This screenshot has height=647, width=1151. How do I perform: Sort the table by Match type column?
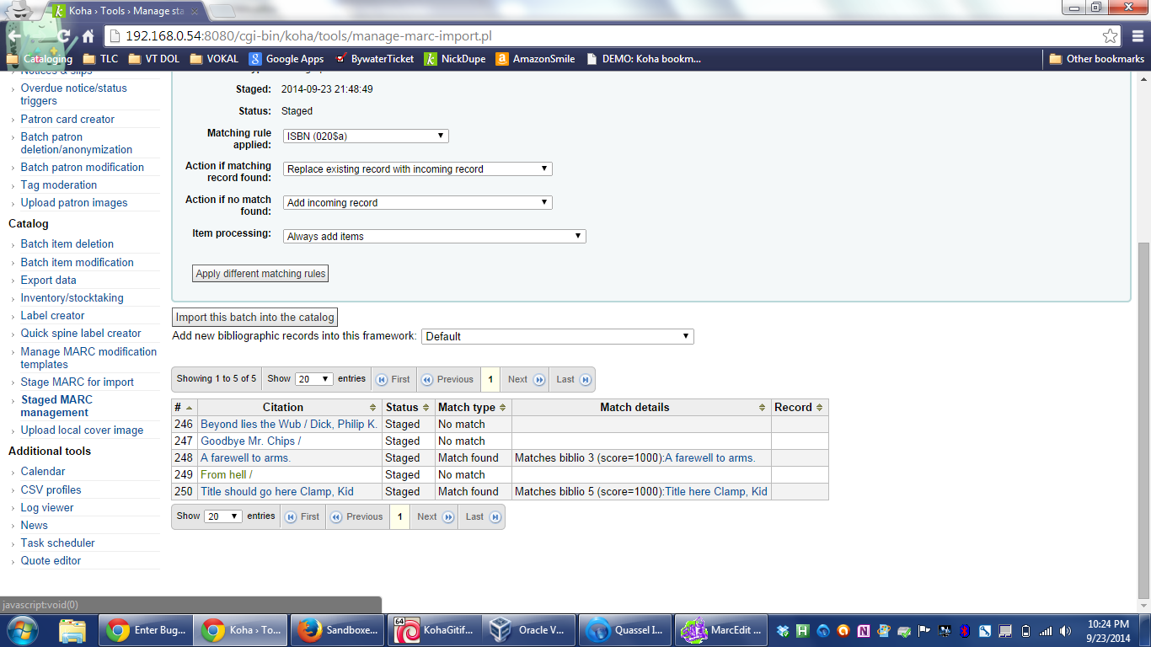472,408
